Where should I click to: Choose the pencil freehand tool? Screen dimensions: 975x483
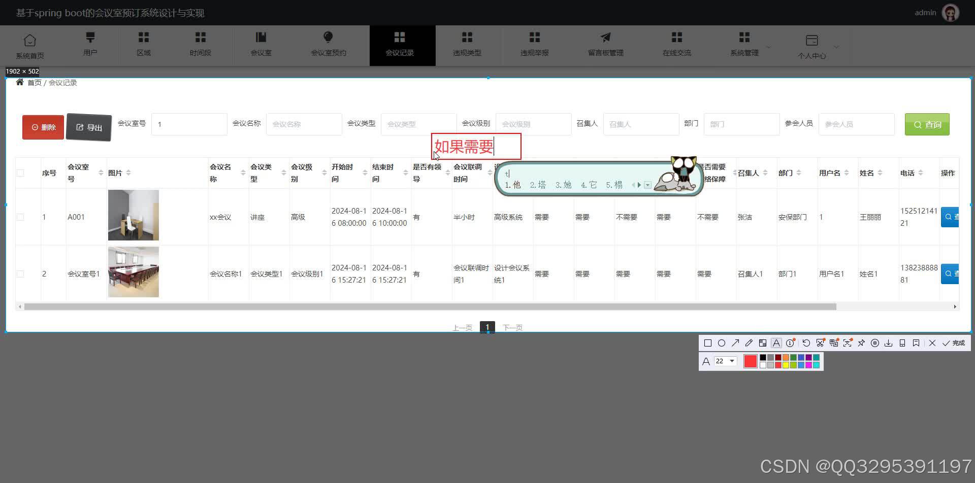pyautogui.click(x=749, y=343)
